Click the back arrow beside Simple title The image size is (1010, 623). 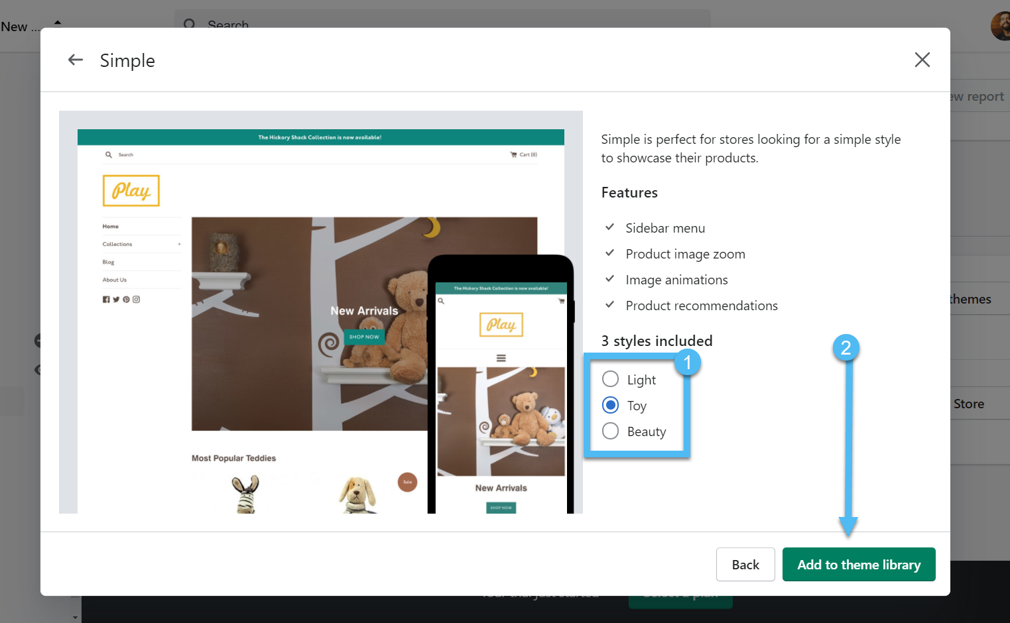point(76,60)
